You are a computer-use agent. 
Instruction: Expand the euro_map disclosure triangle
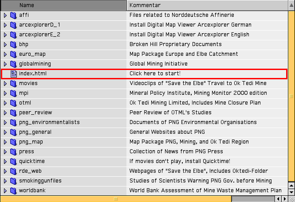tap(5, 54)
